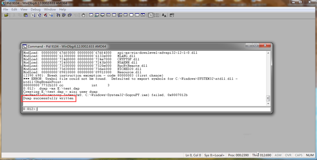Click the ModLoad line for MLANG.dll

click(x=79, y=56)
